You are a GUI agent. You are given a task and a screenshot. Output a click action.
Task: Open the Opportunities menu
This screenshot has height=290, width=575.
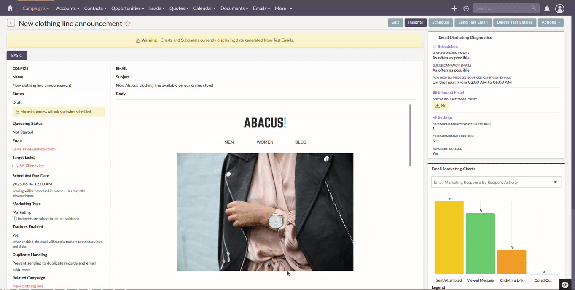[127, 8]
